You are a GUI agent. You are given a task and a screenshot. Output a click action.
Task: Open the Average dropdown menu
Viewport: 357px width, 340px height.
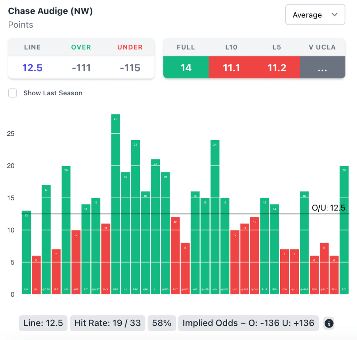click(x=315, y=15)
